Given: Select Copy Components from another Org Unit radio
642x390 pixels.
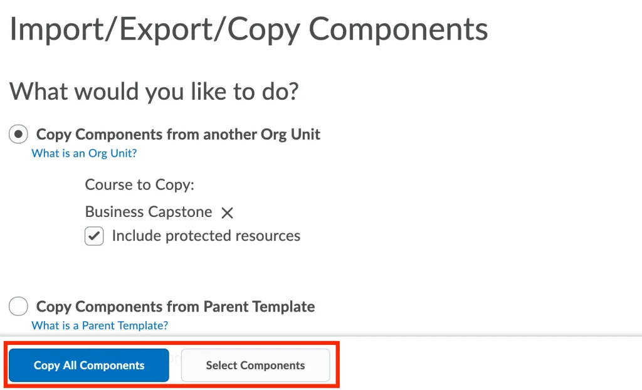Looking at the screenshot, I should click(18, 134).
